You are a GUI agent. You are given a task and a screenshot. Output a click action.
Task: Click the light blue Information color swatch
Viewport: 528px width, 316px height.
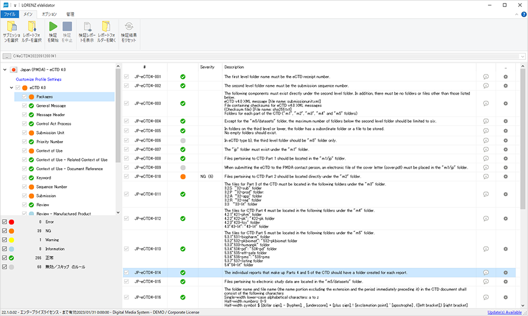(x=12, y=249)
